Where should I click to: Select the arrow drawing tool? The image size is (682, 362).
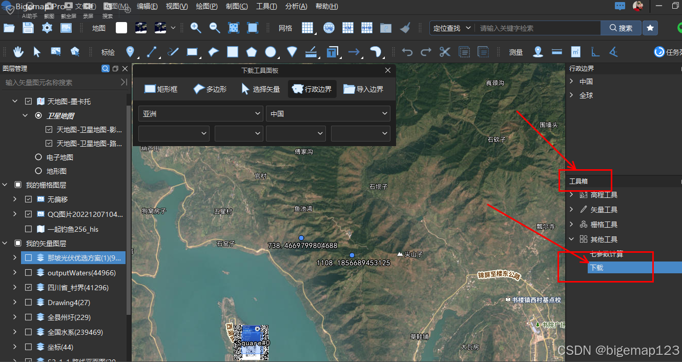click(354, 52)
